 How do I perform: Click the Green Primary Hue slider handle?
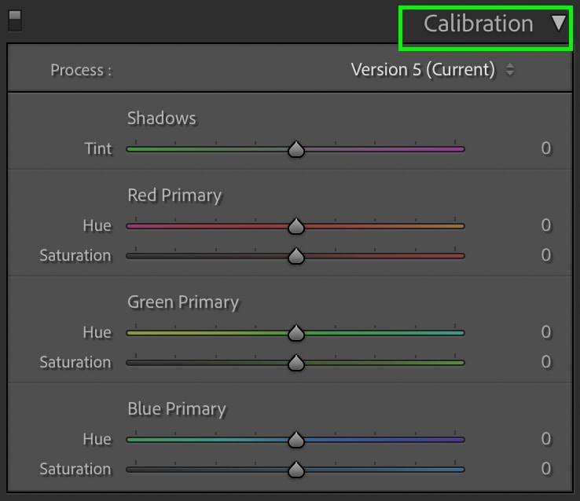(x=296, y=332)
